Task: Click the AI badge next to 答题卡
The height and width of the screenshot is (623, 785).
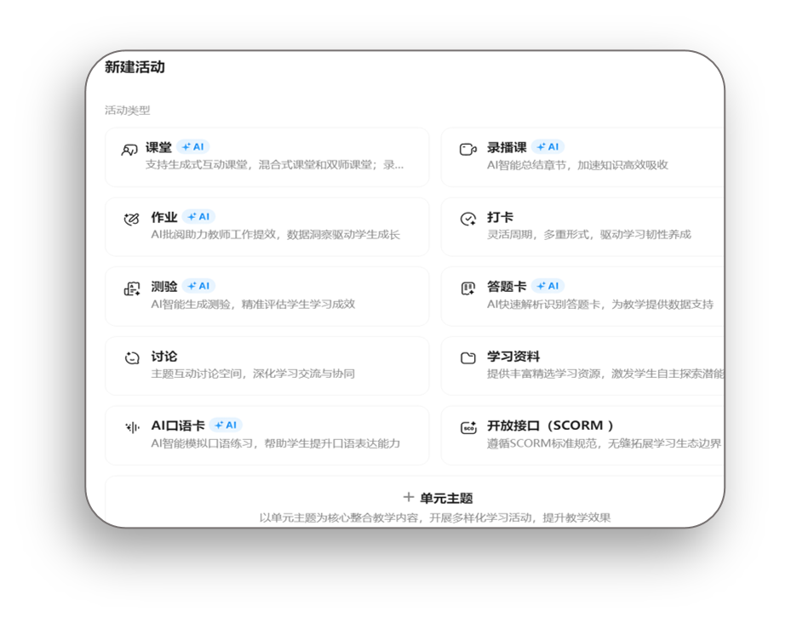Action: tap(547, 286)
